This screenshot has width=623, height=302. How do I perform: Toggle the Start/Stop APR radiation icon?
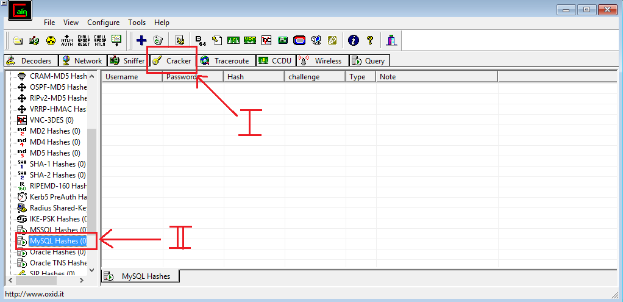point(51,40)
